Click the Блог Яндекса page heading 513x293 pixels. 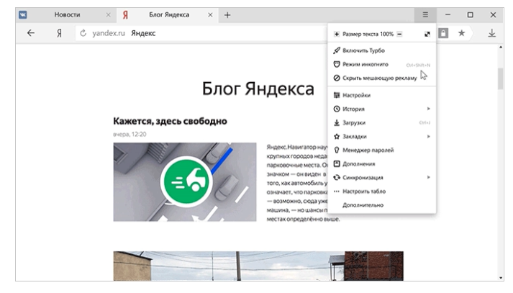pos(258,89)
